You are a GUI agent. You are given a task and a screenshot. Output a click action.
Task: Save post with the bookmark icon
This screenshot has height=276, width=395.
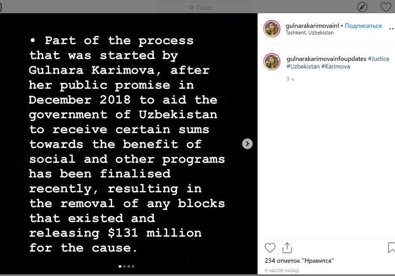click(392, 248)
